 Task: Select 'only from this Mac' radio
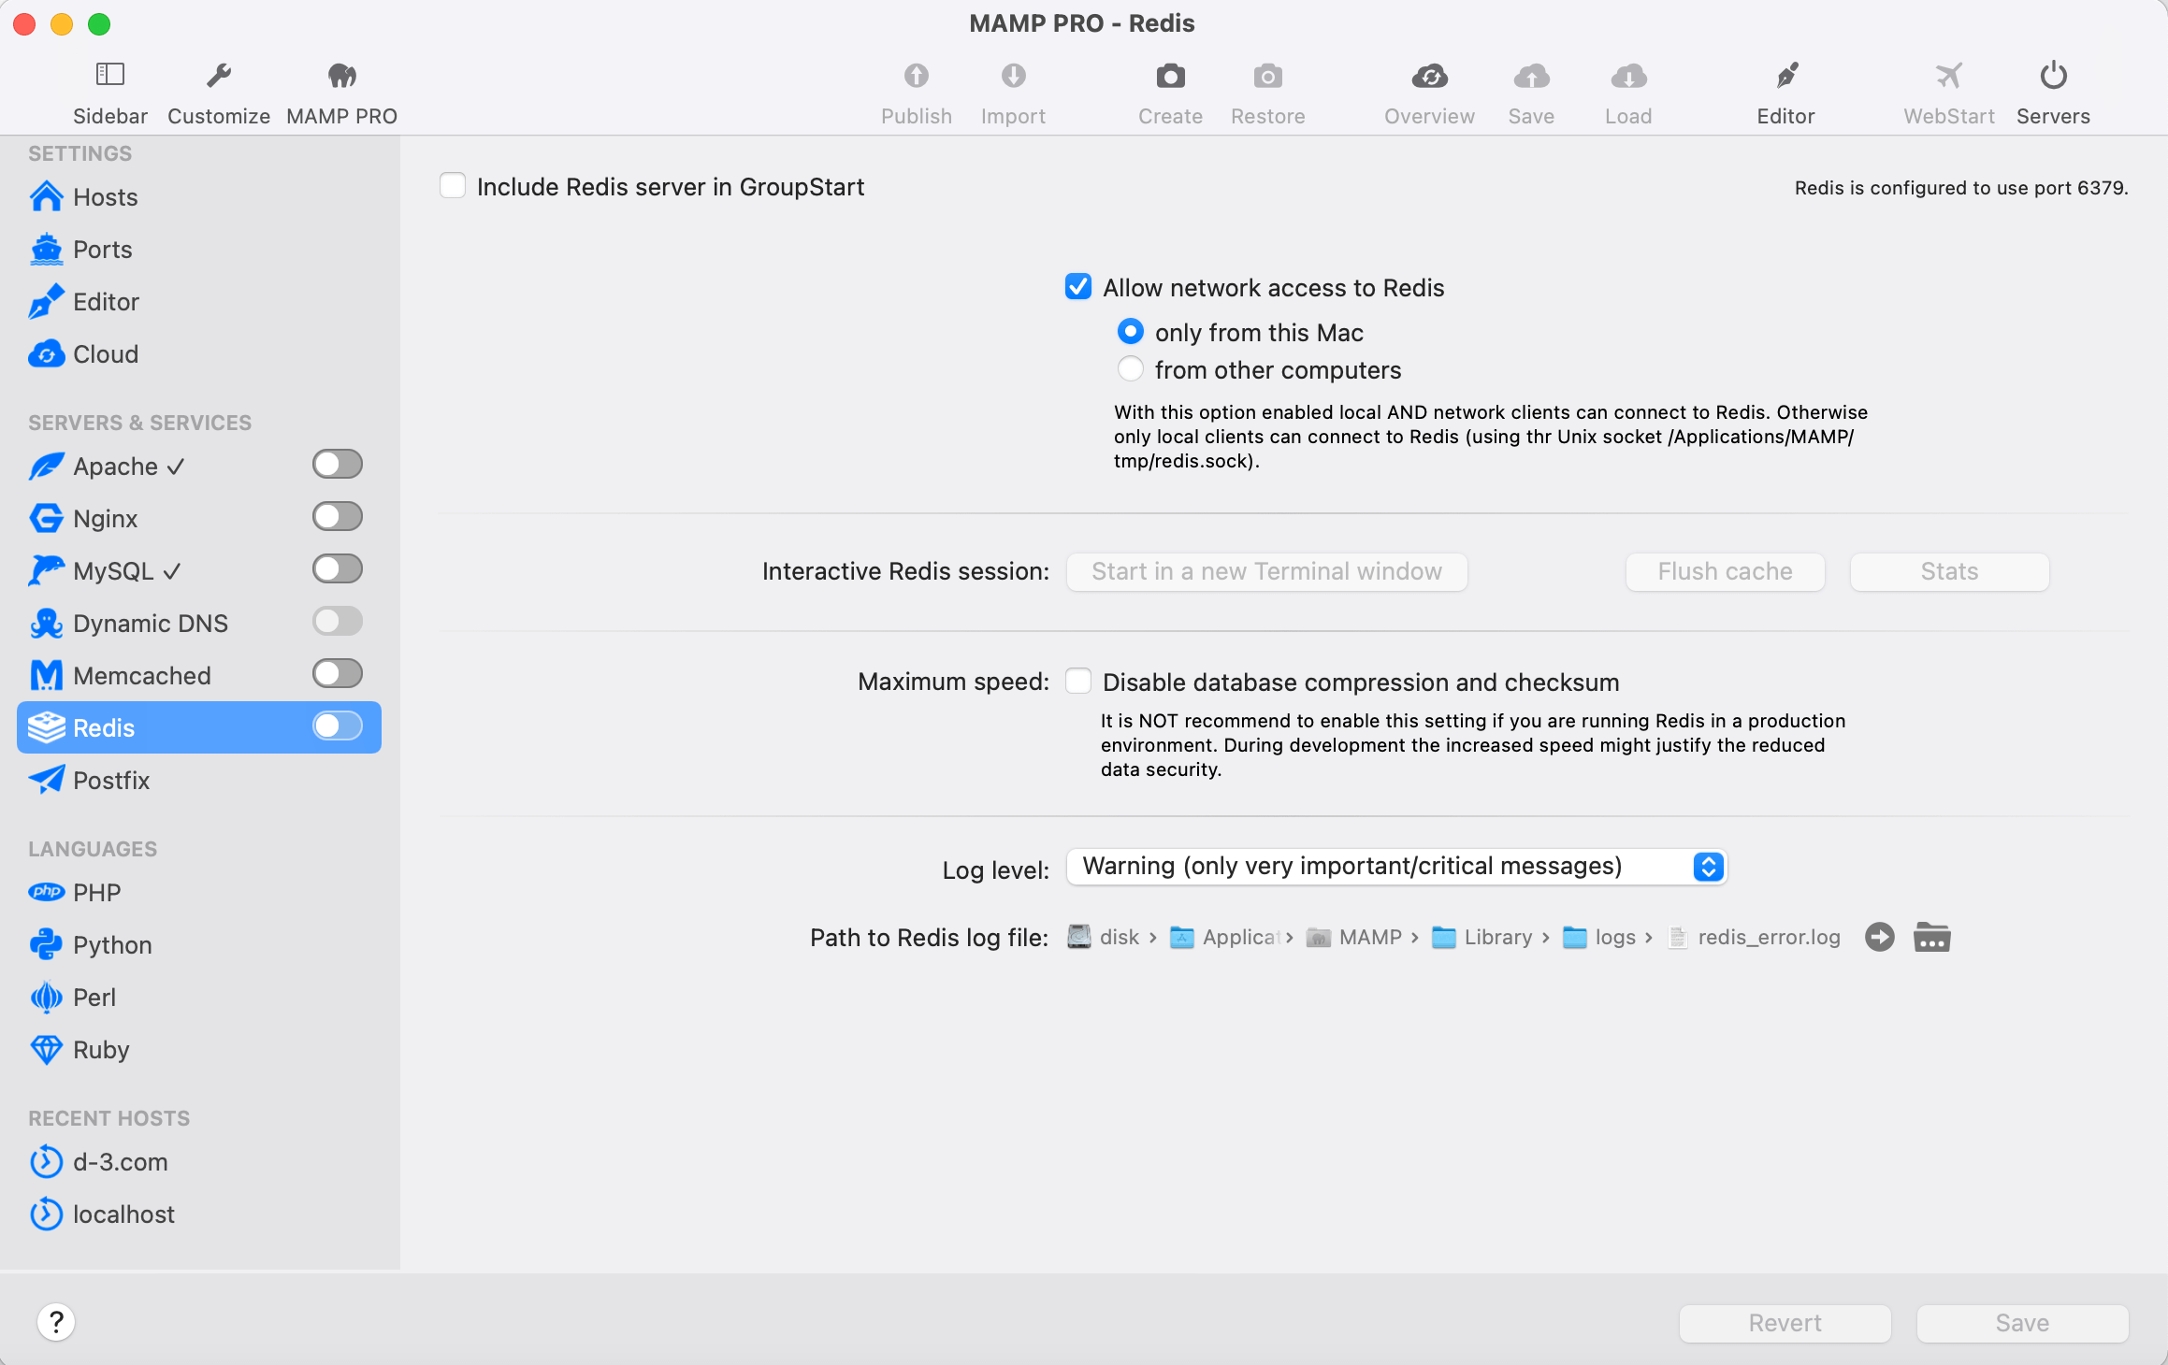coord(1131,332)
